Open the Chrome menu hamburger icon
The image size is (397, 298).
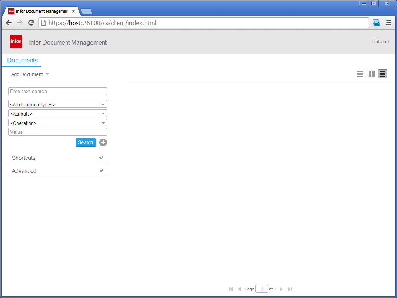388,23
